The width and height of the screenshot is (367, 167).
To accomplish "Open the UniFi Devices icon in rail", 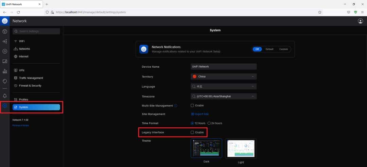I will point(5,51).
